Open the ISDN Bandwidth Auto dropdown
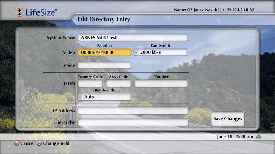 pyautogui.click(x=104, y=97)
